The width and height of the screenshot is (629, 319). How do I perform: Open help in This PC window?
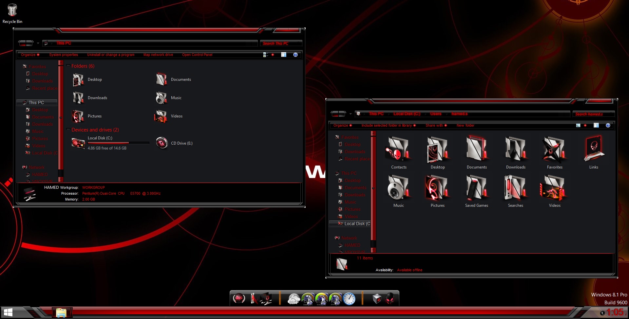pyautogui.click(x=295, y=55)
